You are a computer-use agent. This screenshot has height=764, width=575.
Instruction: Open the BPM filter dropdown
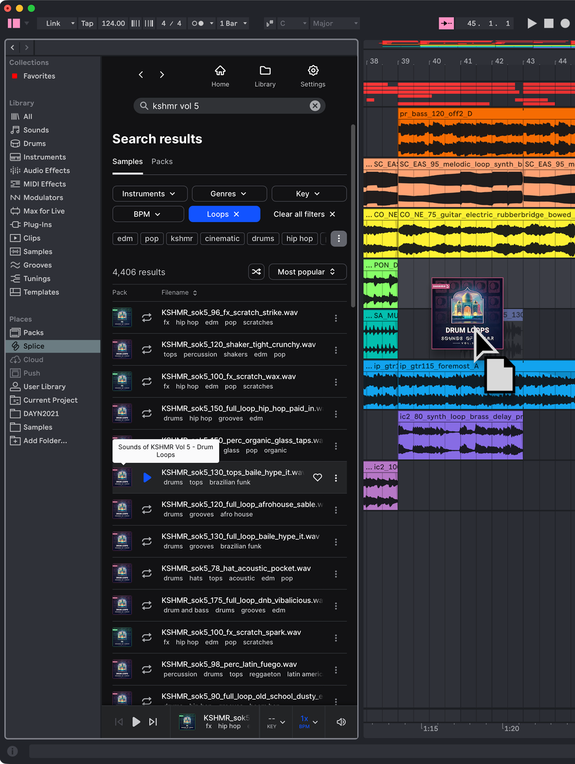click(x=148, y=214)
